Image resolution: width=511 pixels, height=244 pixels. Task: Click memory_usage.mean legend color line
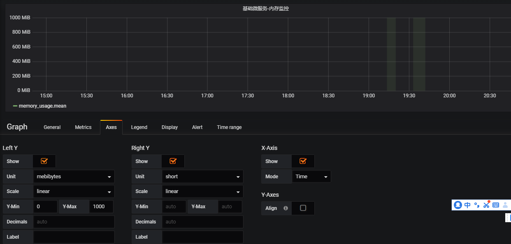click(15, 106)
